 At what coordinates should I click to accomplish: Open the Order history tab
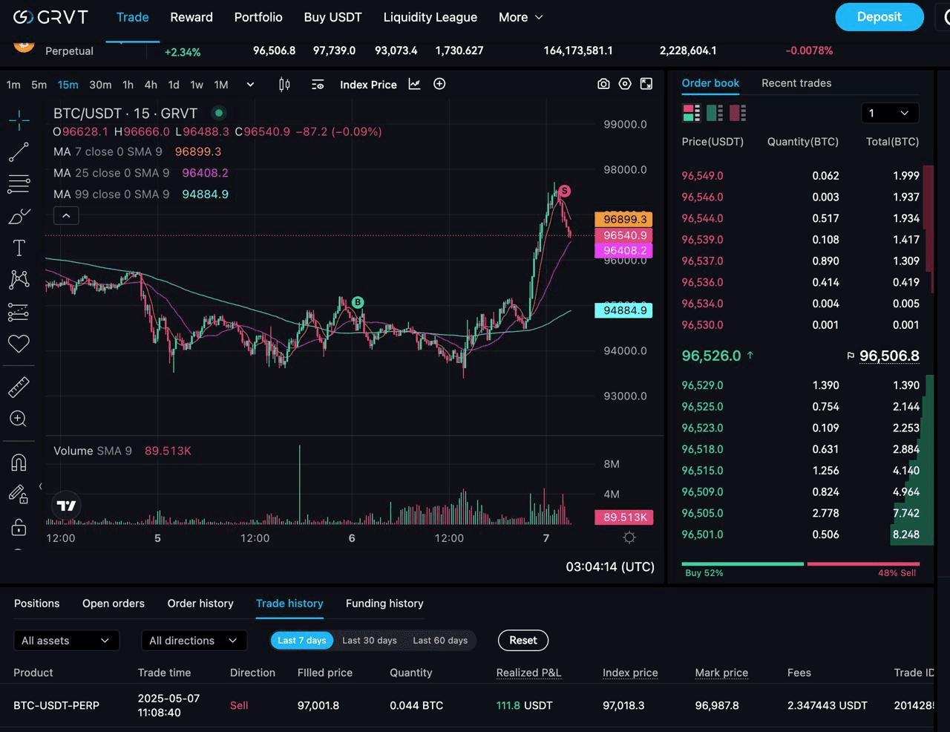pos(200,604)
